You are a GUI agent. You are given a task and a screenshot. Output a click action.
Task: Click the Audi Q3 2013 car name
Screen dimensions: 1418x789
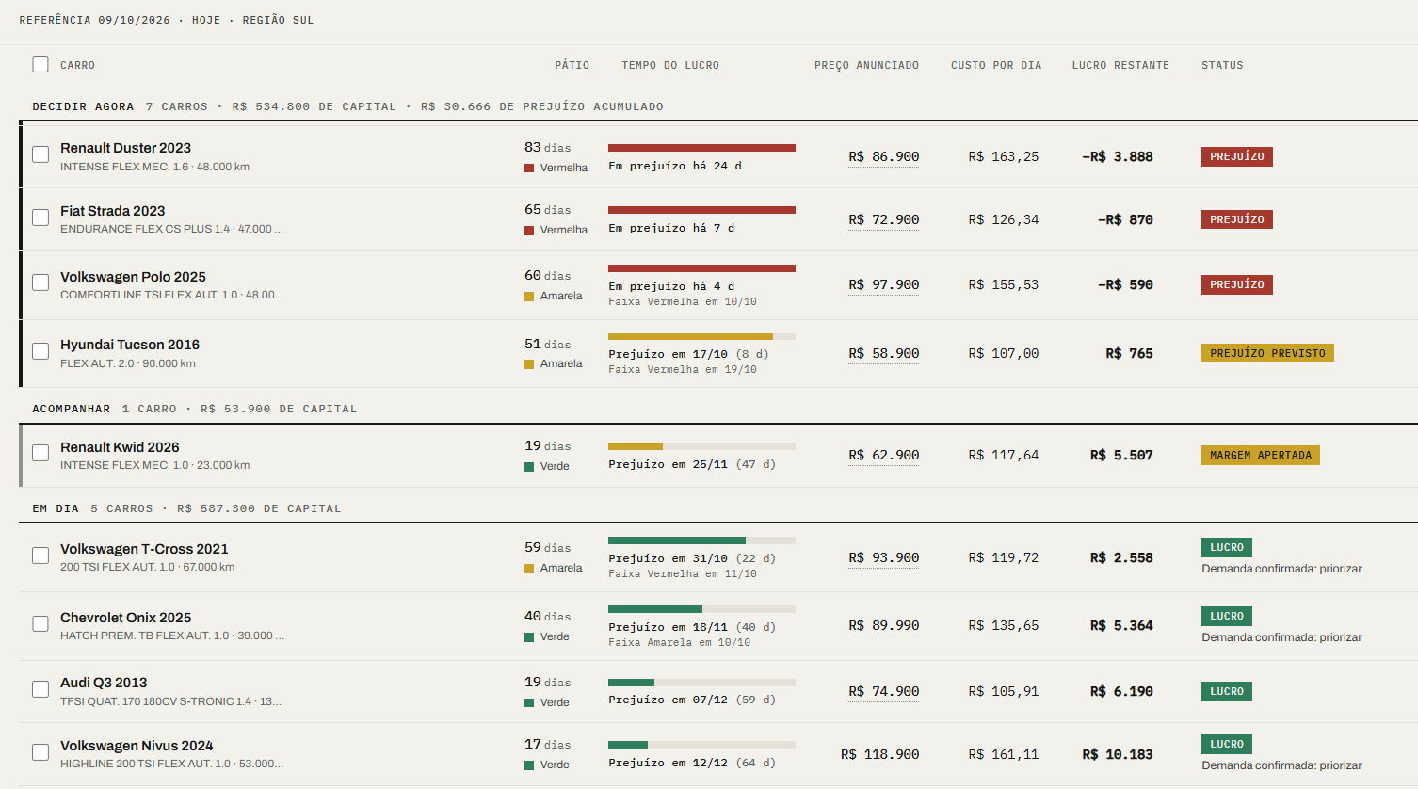(104, 683)
